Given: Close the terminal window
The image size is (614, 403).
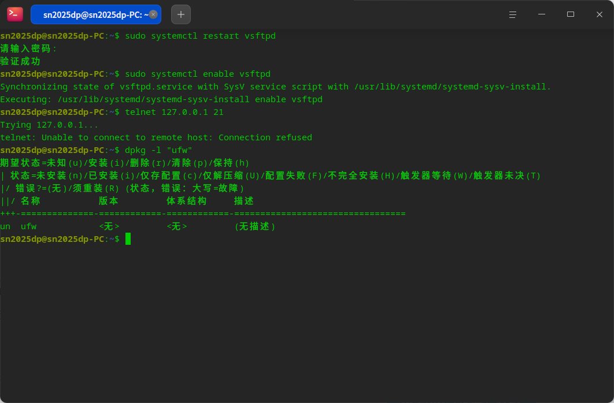Looking at the screenshot, I should click(x=600, y=14).
